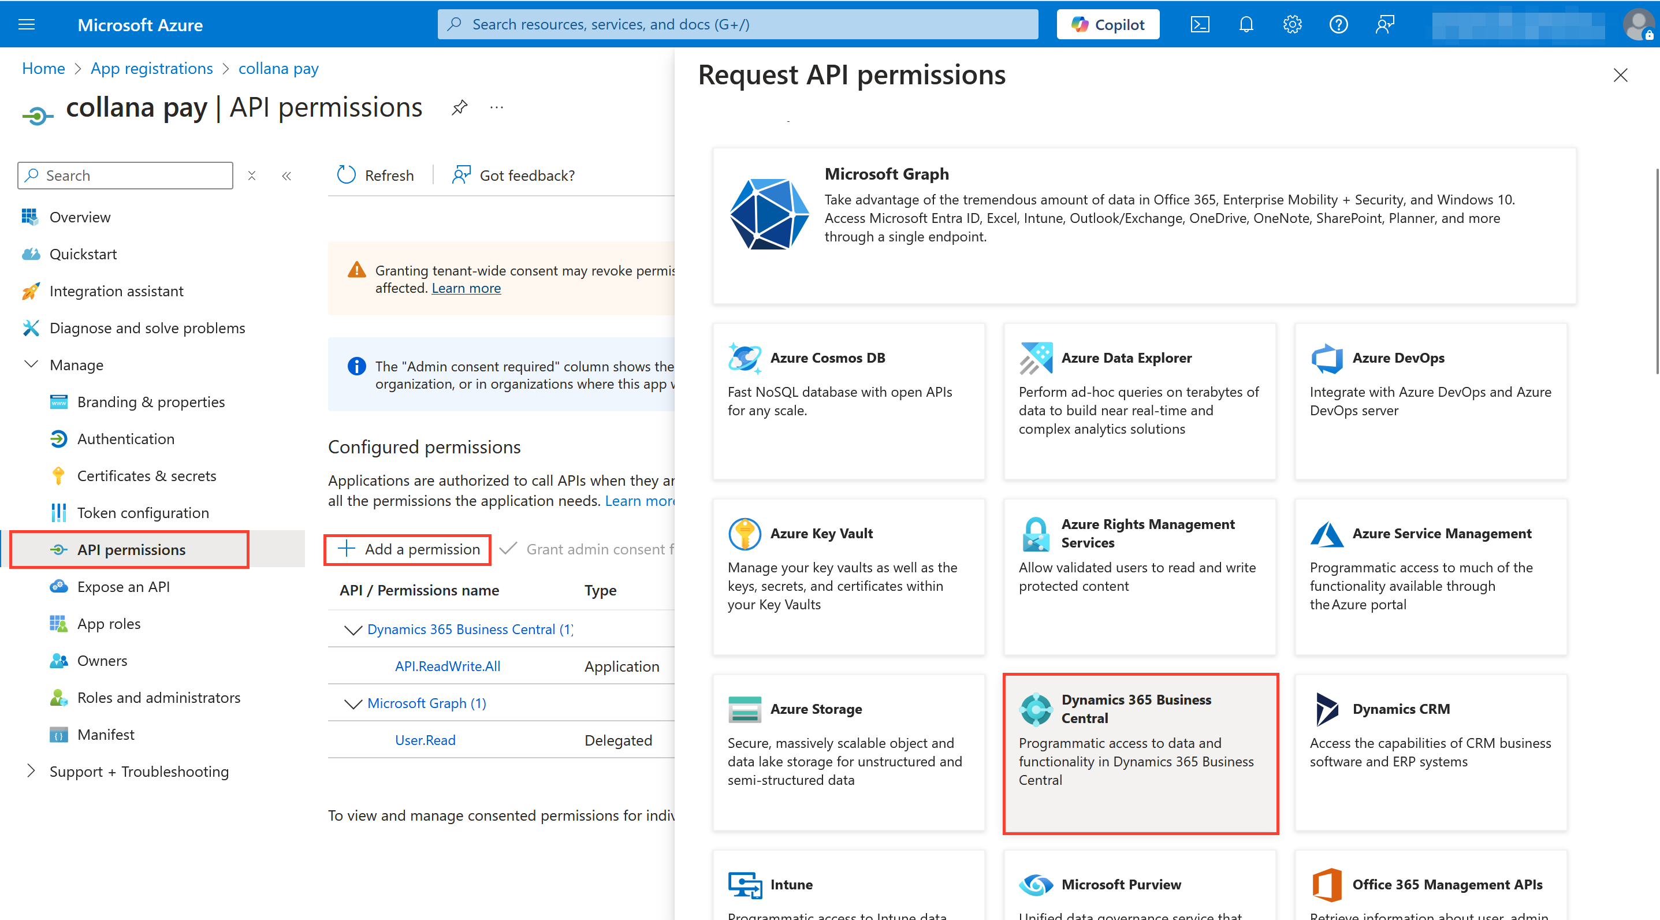Click the Copilot button
Viewport: 1660px width, 920px height.
[1108, 24]
